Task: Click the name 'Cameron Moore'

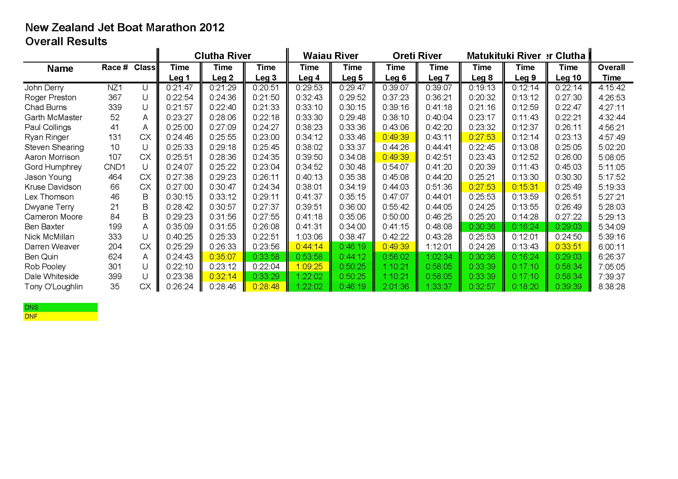Action: click(x=53, y=217)
